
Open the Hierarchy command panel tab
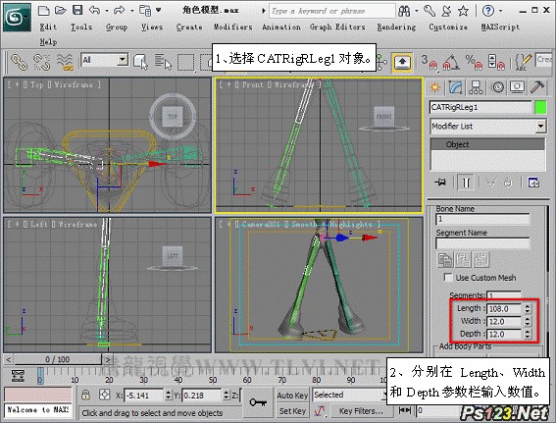[x=476, y=87]
